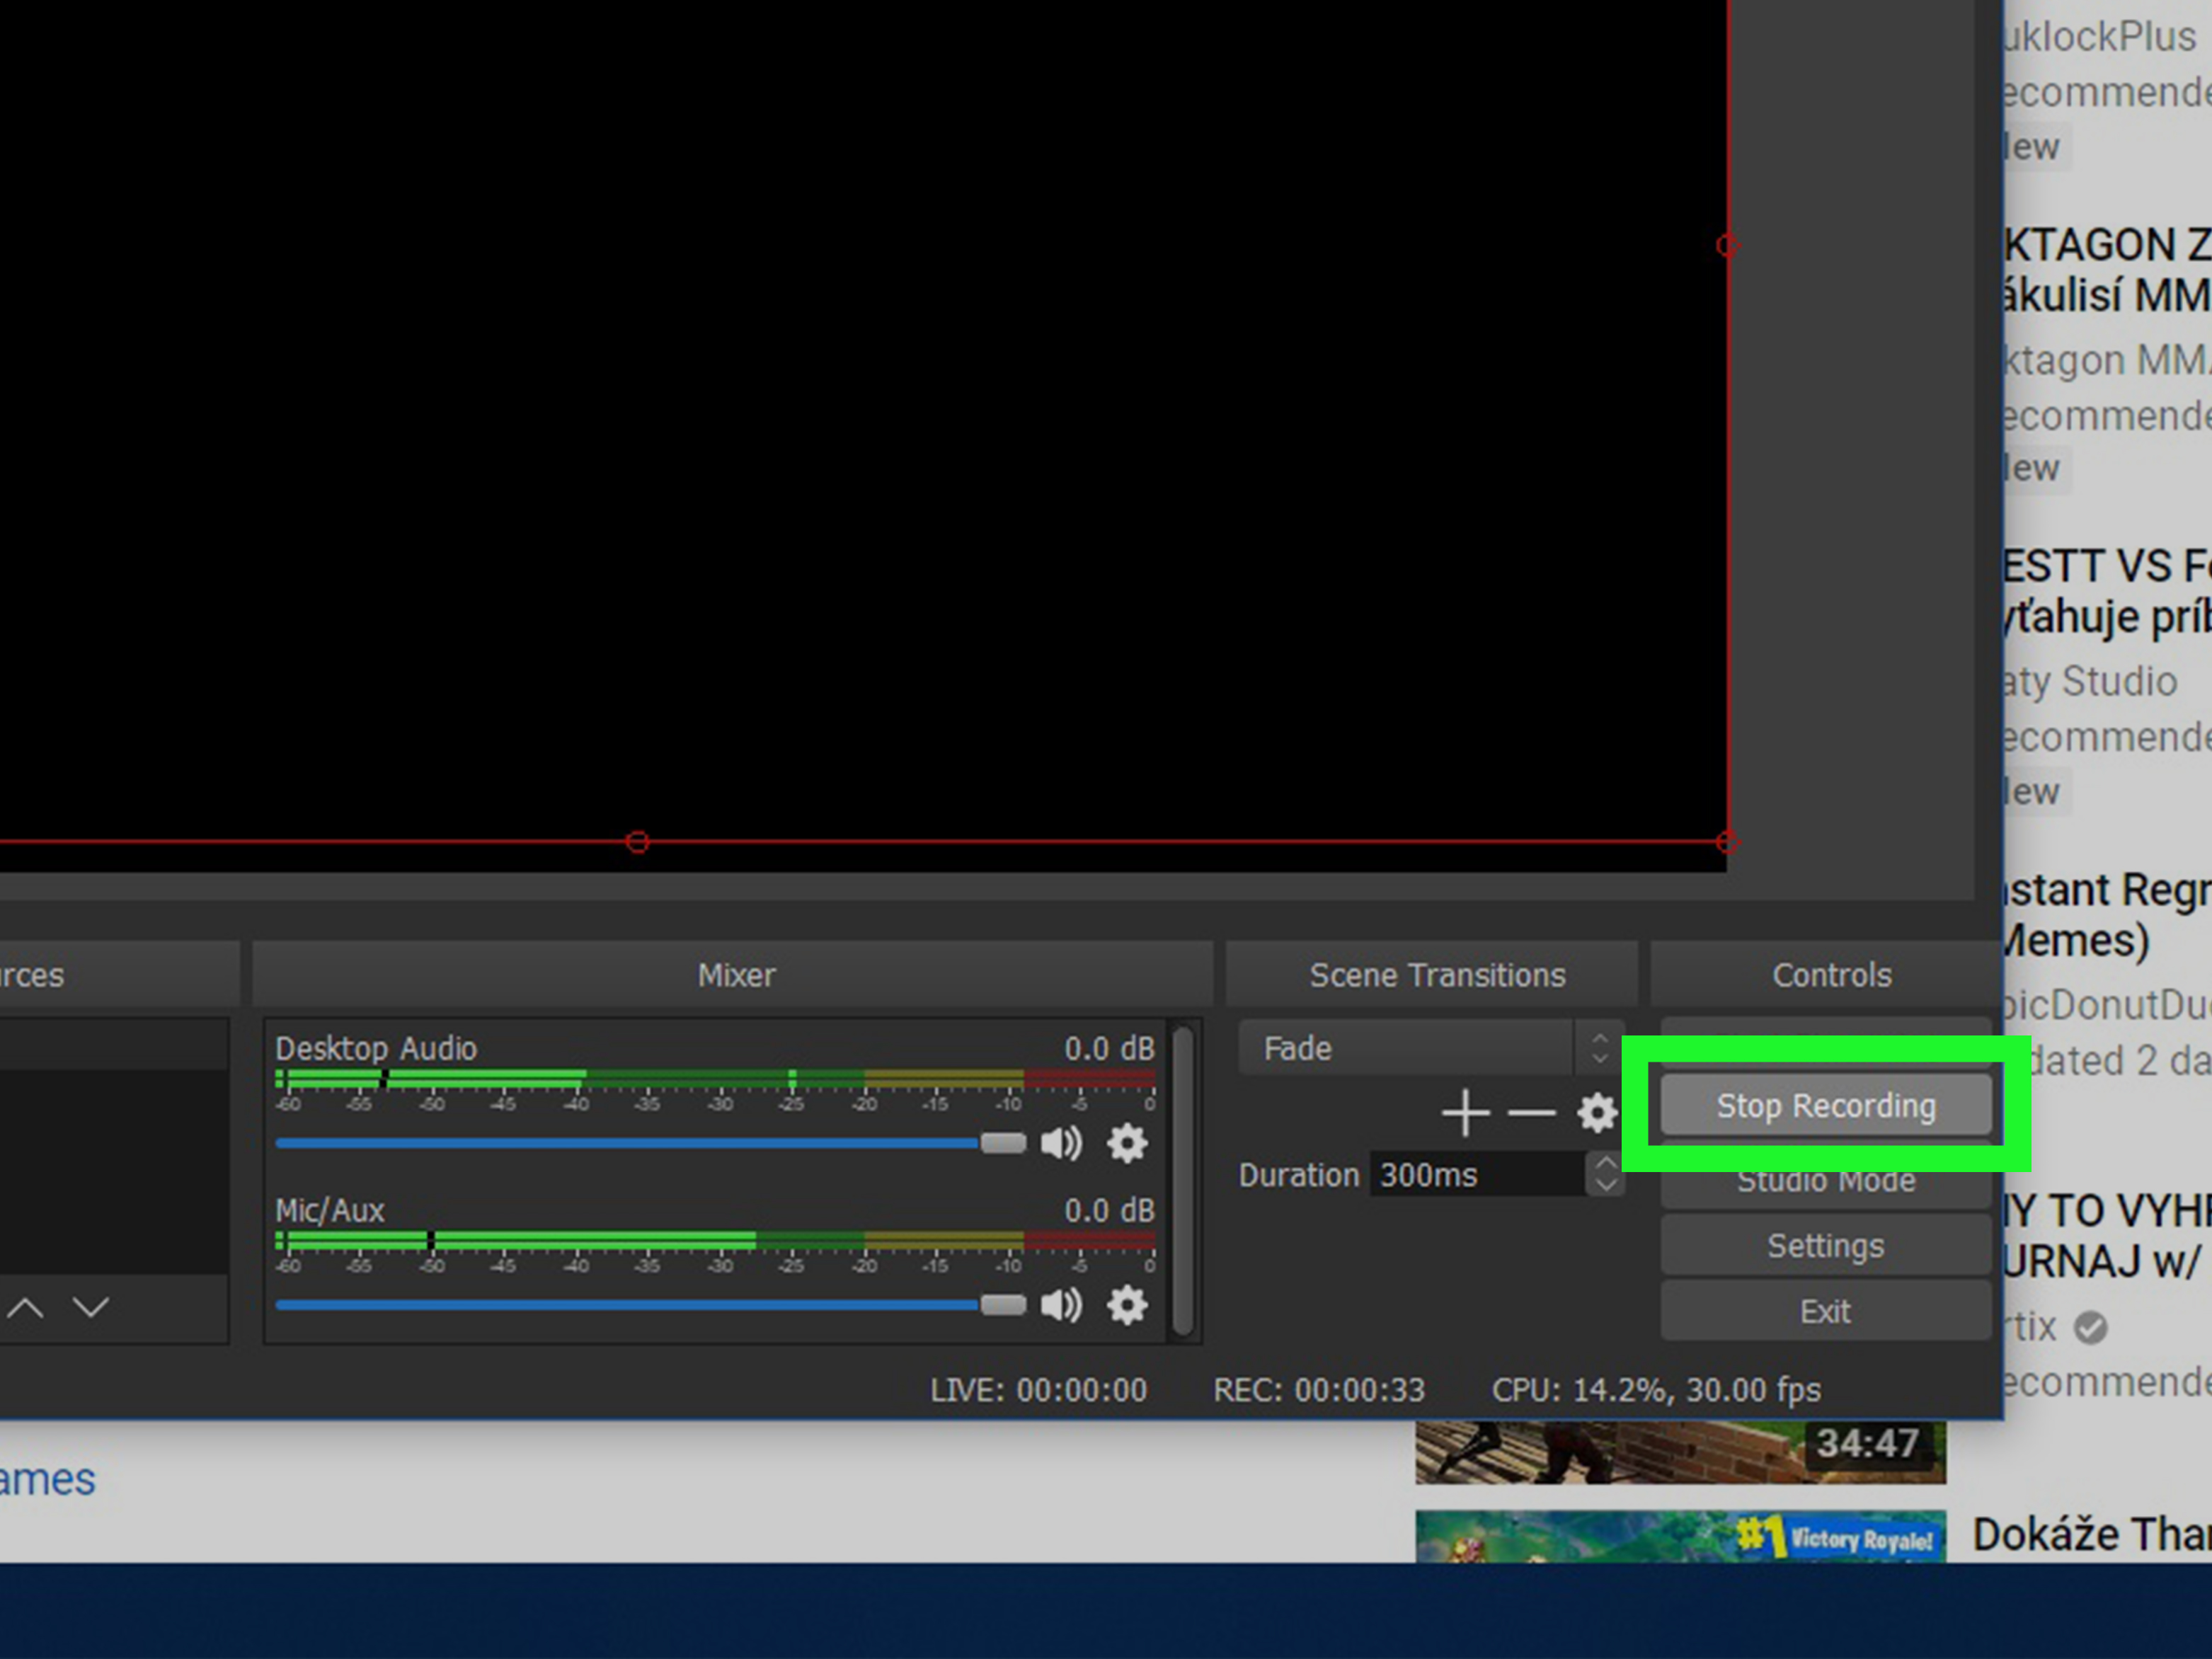The height and width of the screenshot is (1659, 2212).
Task: Open the 'Dokáže' video title in browser
Action: tap(2092, 1535)
